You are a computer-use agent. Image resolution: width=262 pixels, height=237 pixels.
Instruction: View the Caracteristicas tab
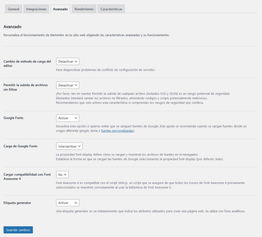[x=111, y=9]
